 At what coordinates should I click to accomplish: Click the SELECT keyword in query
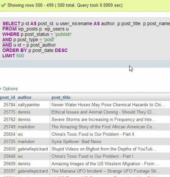12,23
